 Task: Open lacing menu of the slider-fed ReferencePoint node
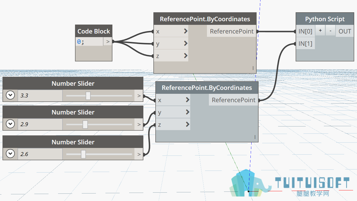[x=255, y=137]
